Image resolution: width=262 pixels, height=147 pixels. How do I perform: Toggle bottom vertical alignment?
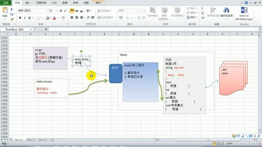81,11
